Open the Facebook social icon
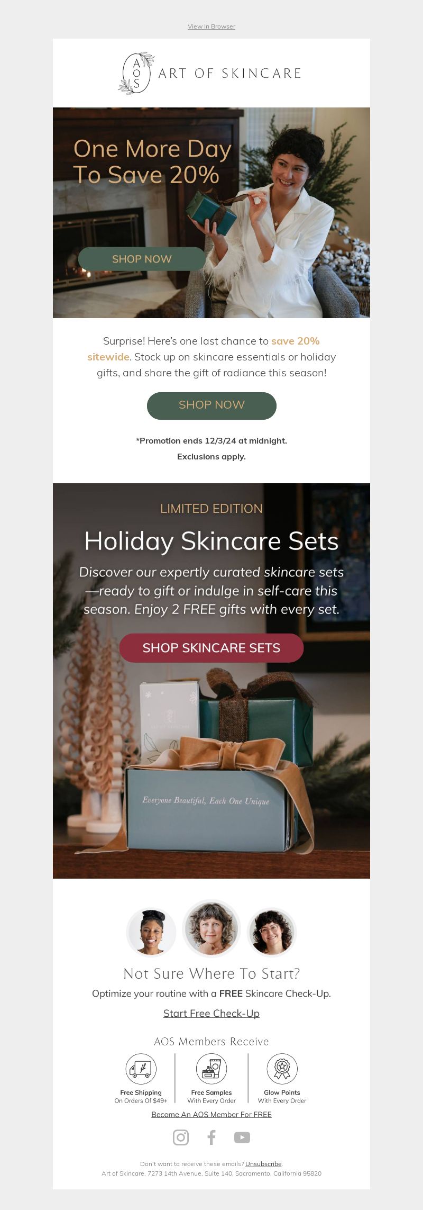This screenshot has width=423, height=1210. coord(212,1137)
